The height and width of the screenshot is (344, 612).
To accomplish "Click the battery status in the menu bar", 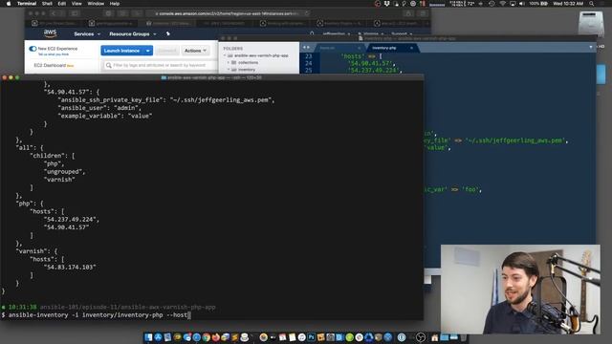I will coord(538,4).
